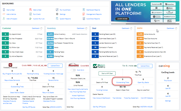Click the Run AutoCheck checkmark icon

[x=57, y=10]
